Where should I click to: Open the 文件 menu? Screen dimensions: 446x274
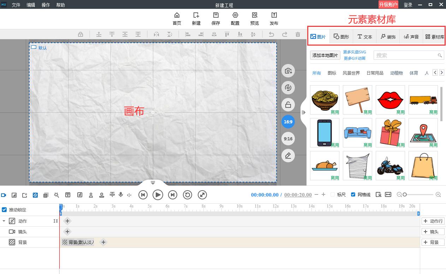click(16, 5)
